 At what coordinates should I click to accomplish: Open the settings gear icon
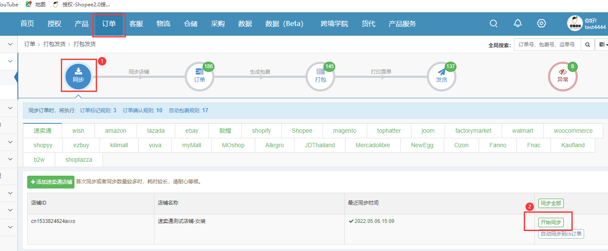click(x=542, y=23)
